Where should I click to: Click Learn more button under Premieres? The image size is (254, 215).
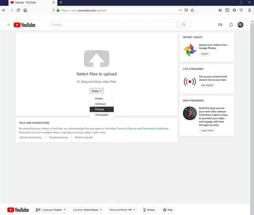(x=207, y=131)
